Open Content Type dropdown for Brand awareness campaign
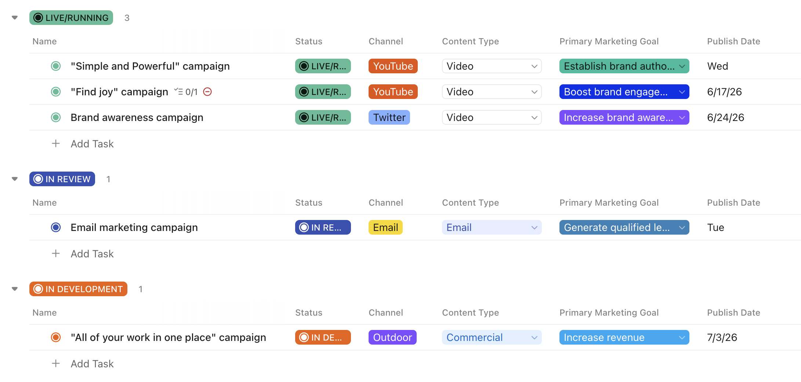This screenshot has width=801, height=382. point(492,117)
